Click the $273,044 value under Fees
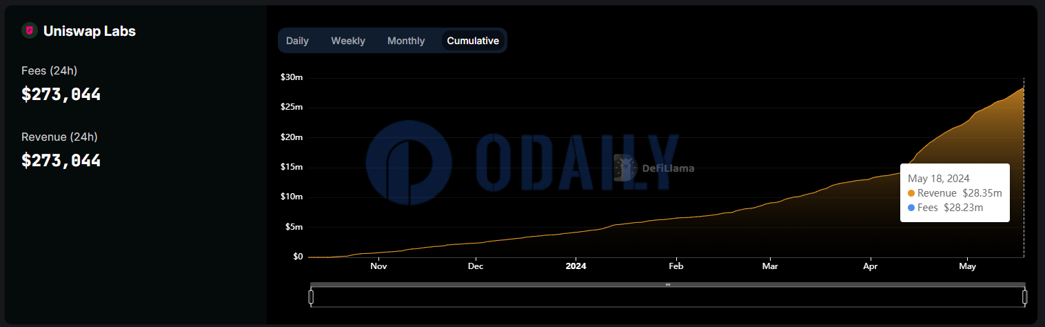This screenshot has height=327, width=1045. tap(61, 95)
